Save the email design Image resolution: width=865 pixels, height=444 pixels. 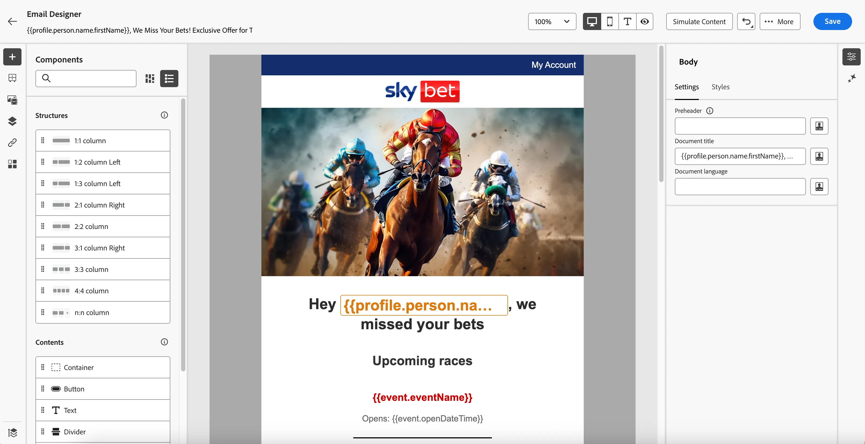tap(832, 21)
